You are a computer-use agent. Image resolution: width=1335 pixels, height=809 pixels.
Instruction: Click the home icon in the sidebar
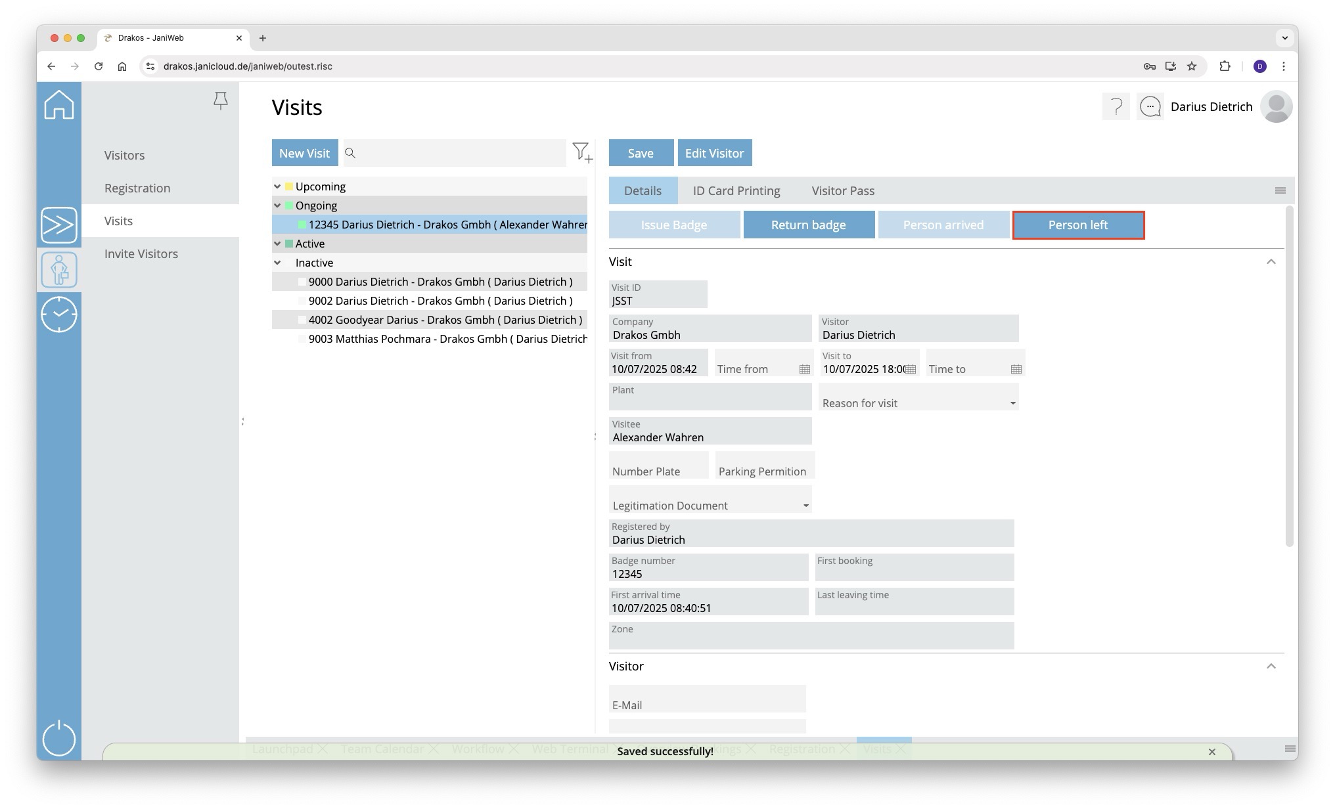tap(59, 105)
